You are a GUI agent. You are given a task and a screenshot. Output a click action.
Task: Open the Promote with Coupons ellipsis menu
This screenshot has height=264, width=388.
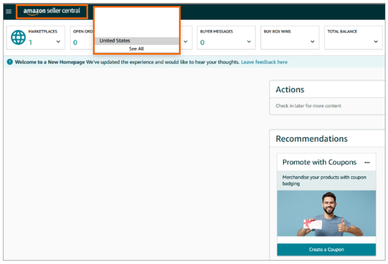(x=367, y=162)
